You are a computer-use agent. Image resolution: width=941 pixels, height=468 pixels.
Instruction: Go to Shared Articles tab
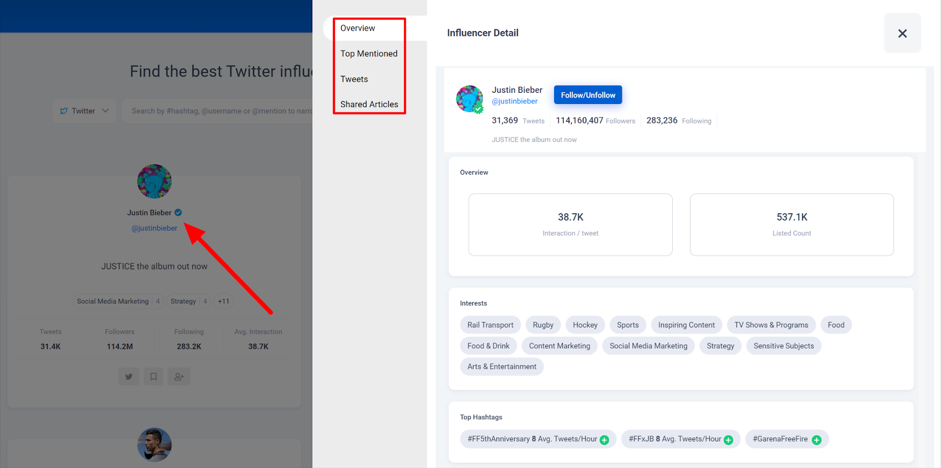point(369,104)
